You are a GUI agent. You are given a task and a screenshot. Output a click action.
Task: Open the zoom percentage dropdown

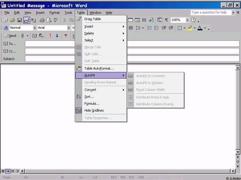(x=187, y=20)
